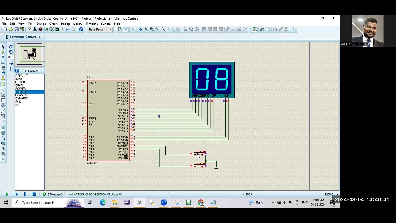Select the 2D Graphics Line tool

click(x=3, y=122)
